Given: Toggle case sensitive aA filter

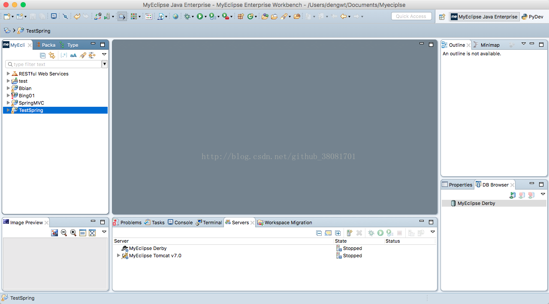Looking at the screenshot, I should 73,55.
